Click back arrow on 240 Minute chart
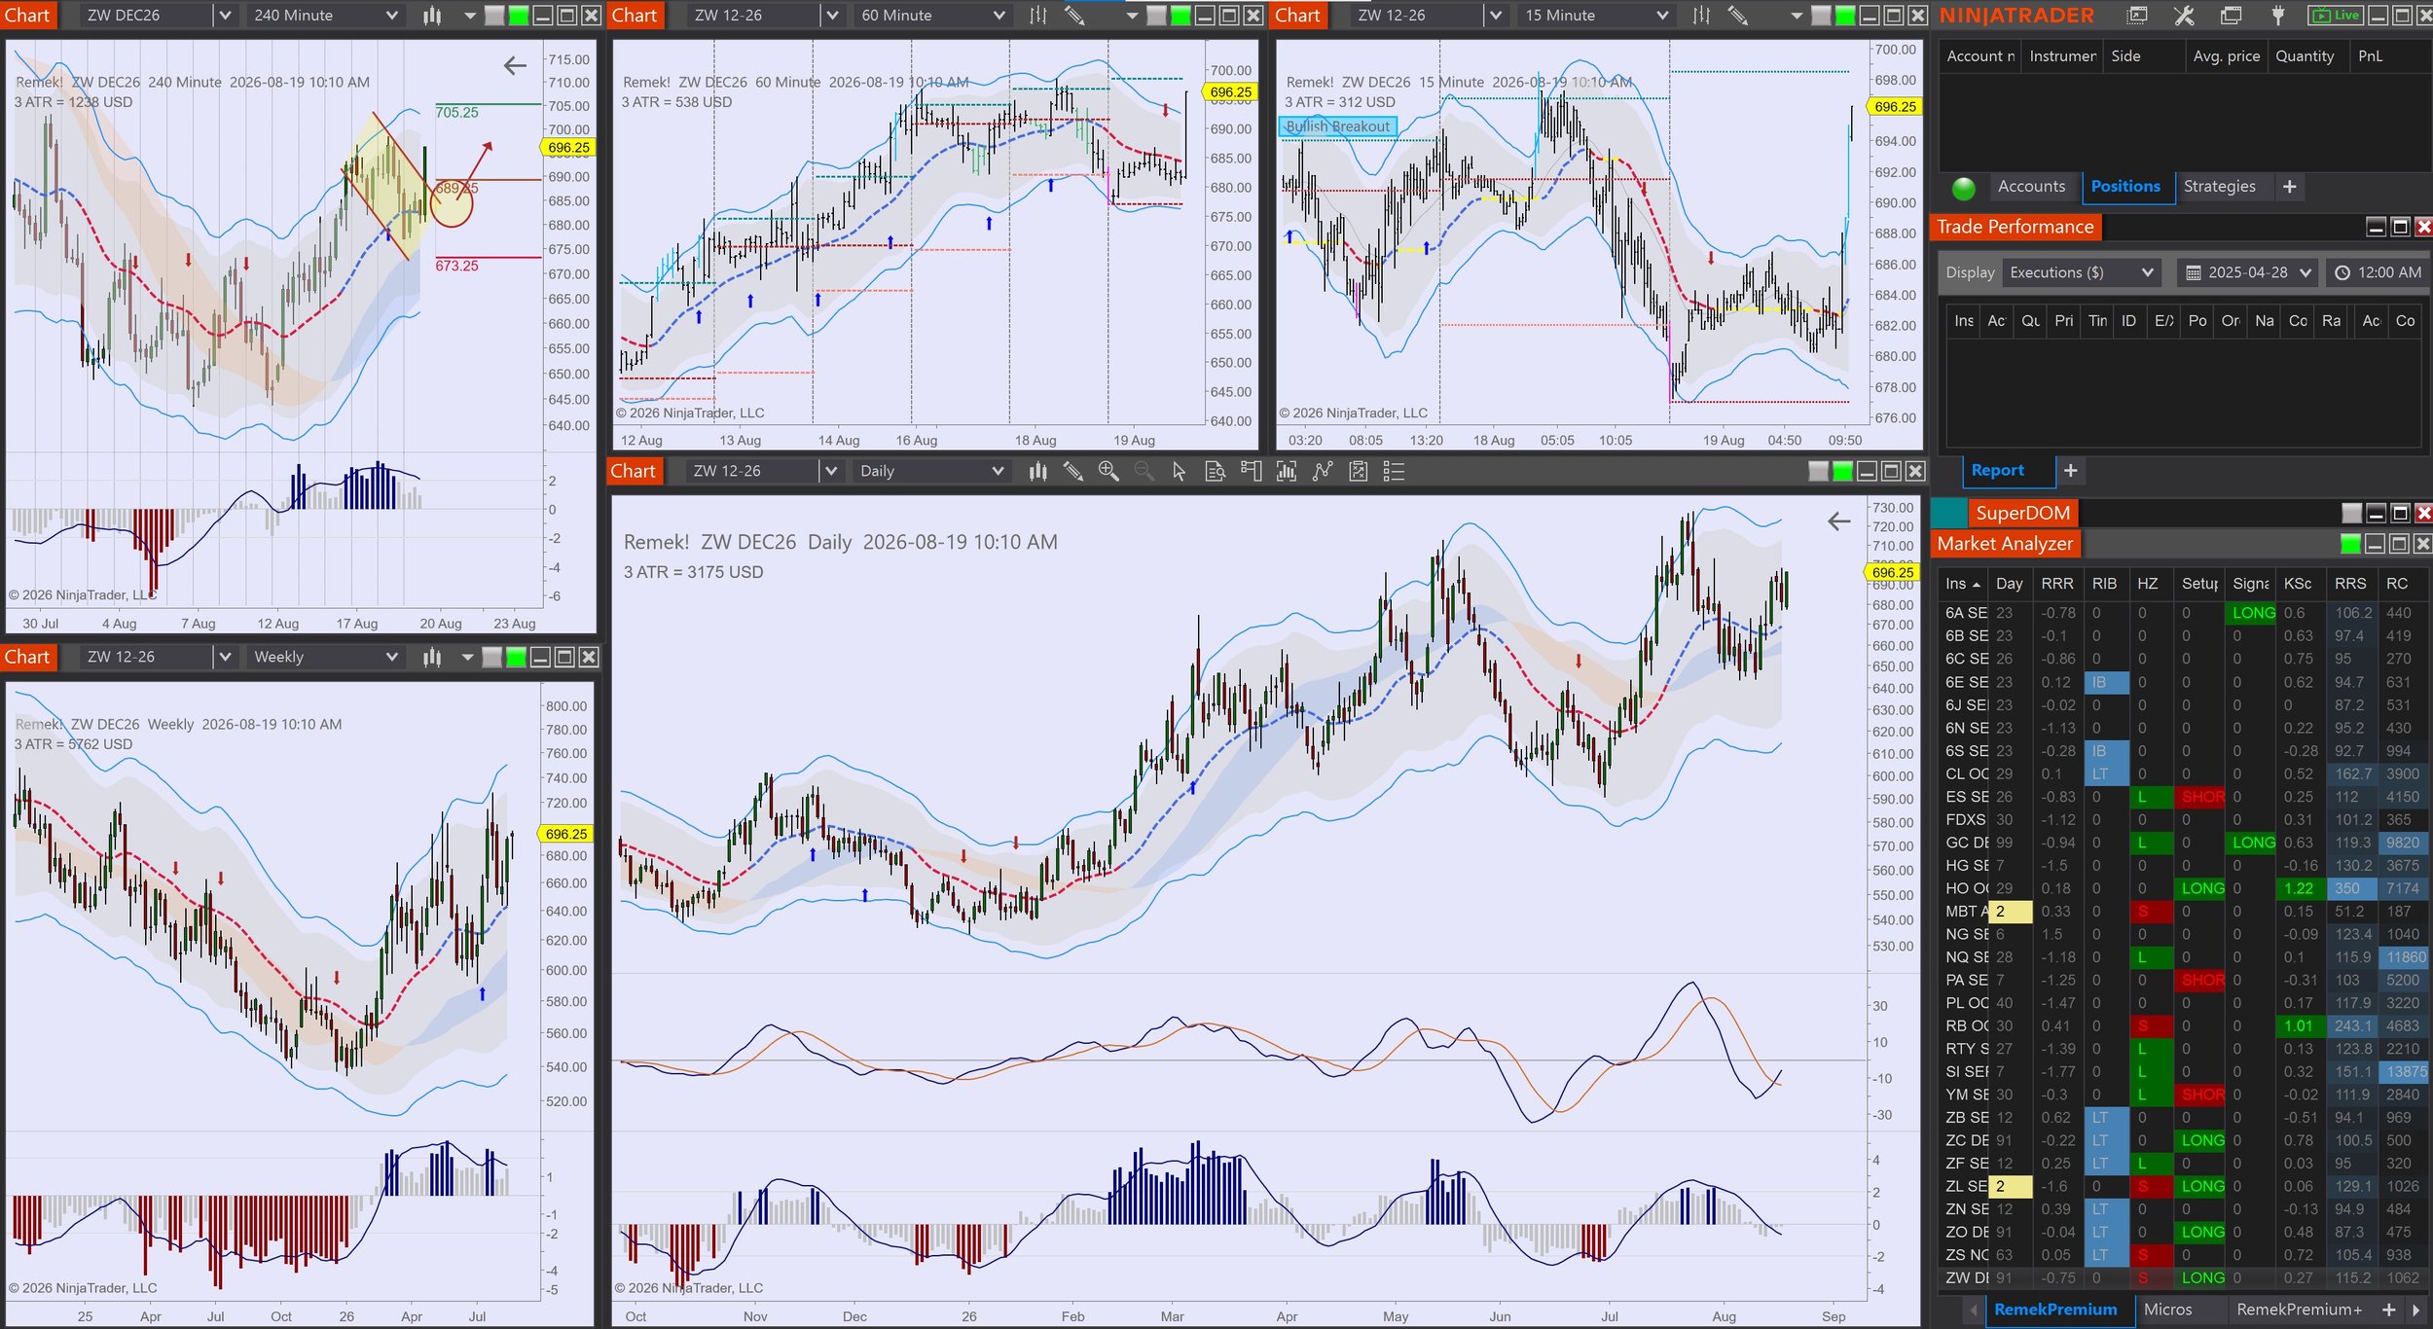The width and height of the screenshot is (2433, 1329). pyautogui.click(x=515, y=66)
